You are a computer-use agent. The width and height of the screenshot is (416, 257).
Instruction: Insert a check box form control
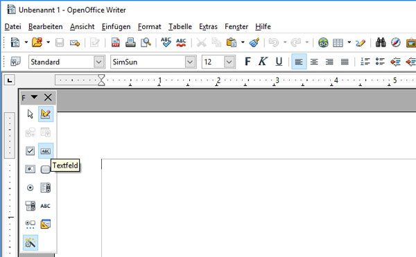pos(31,151)
